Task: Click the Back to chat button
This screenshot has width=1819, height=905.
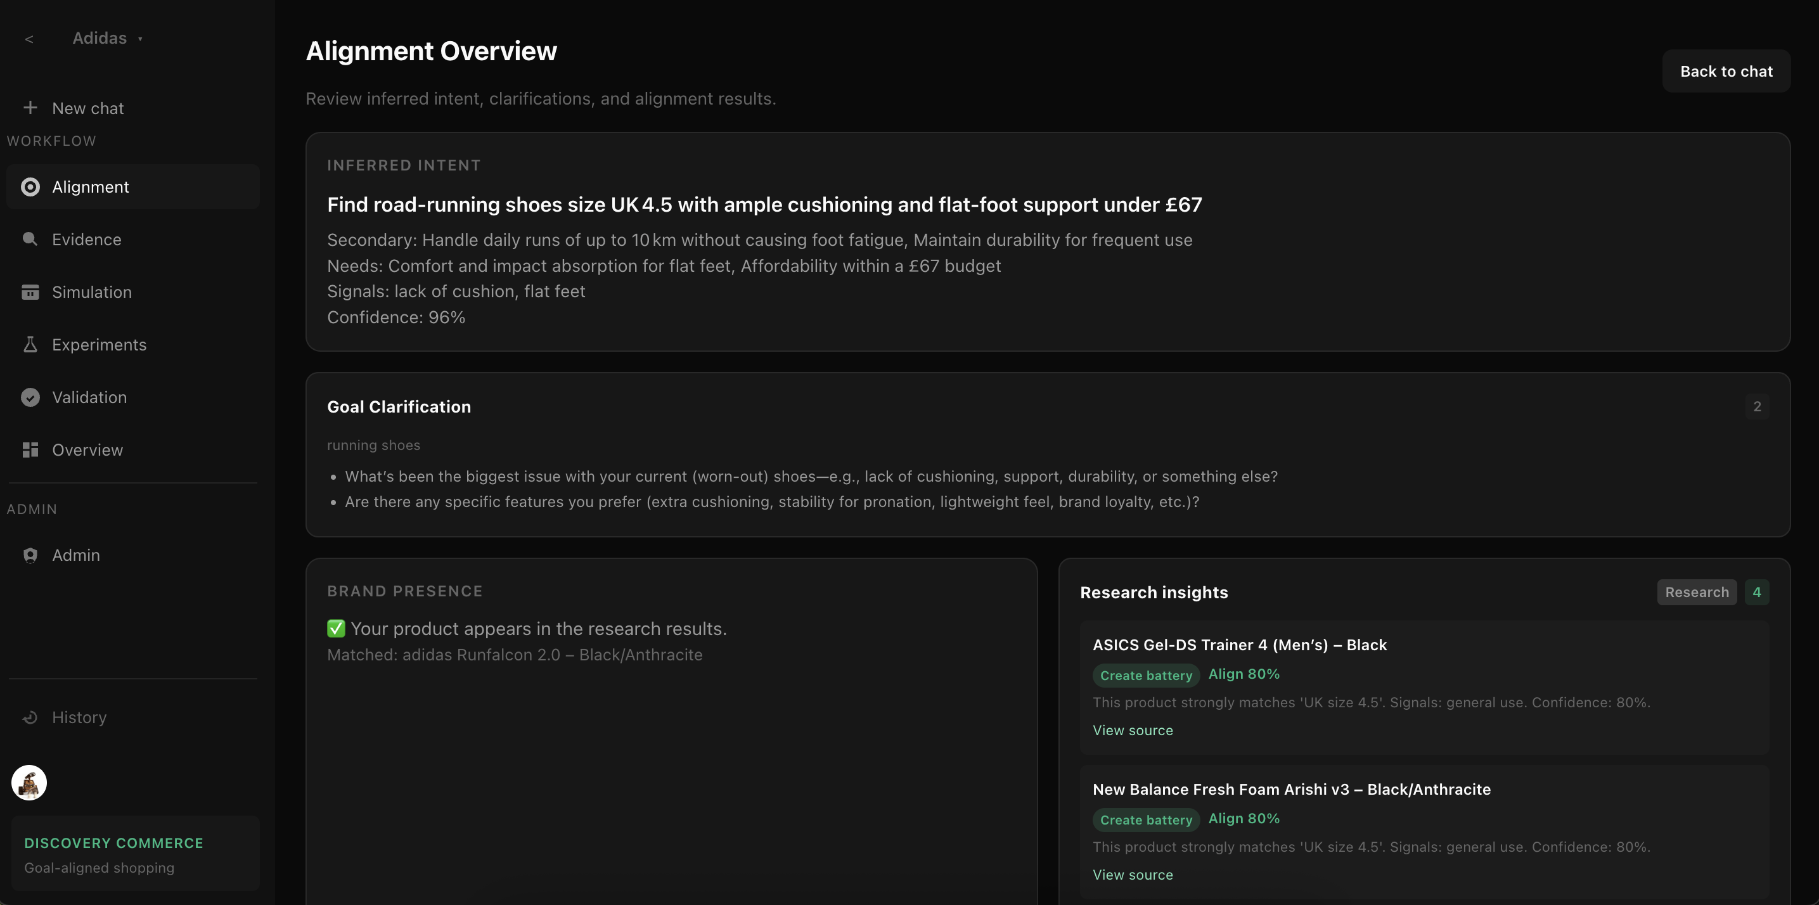Action: click(1725, 72)
